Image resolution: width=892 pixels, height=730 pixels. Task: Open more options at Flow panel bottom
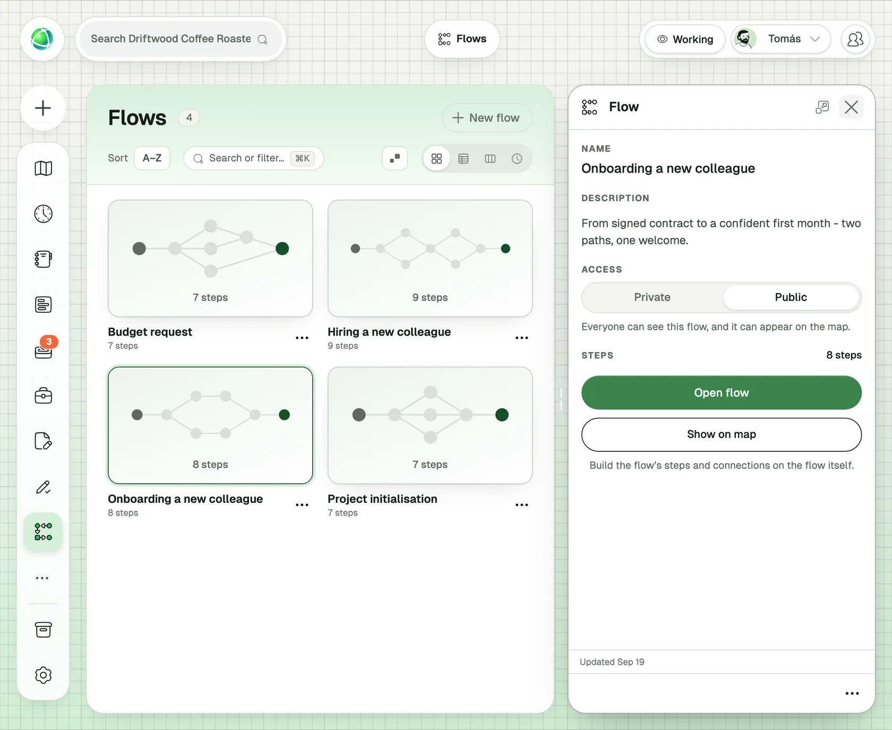(x=852, y=693)
